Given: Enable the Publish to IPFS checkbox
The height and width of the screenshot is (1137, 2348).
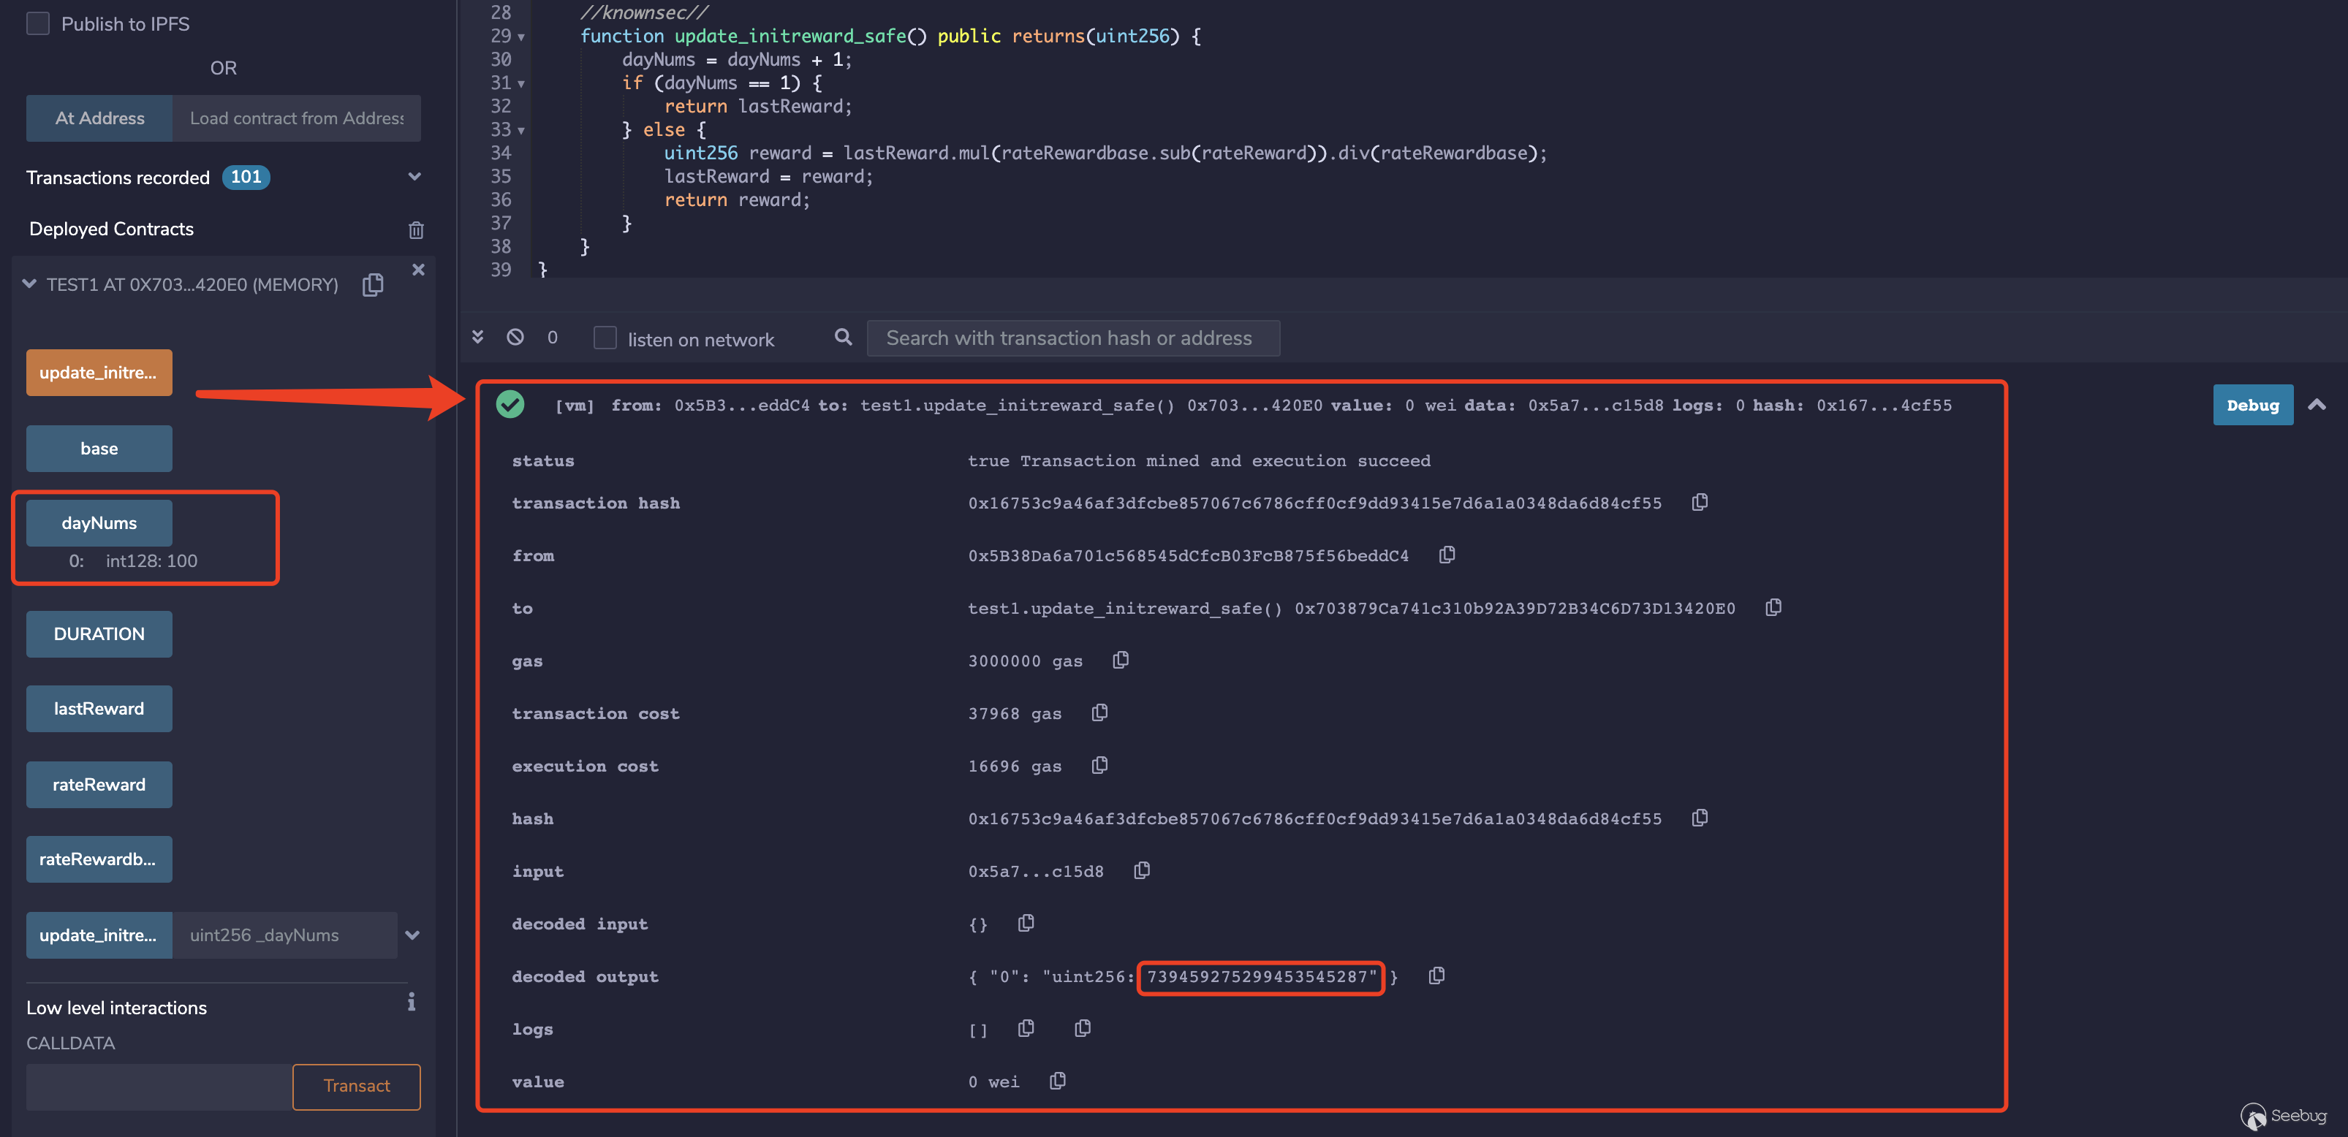Looking at the screenshot, I should click(38, 23).
